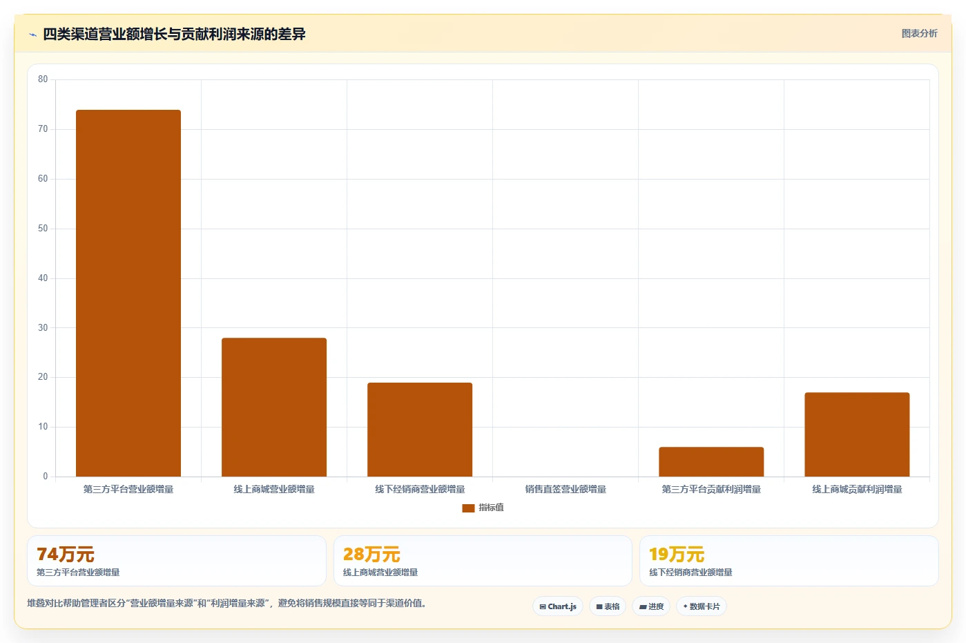Click the 线上商城贡献利润增量 bar

(x=857, y=434)
